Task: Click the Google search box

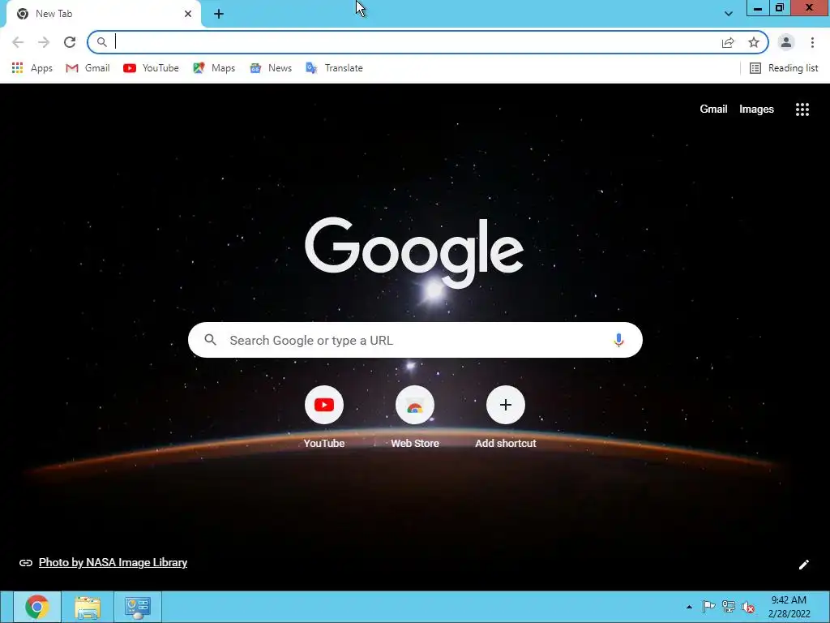Action: point(415,340)
